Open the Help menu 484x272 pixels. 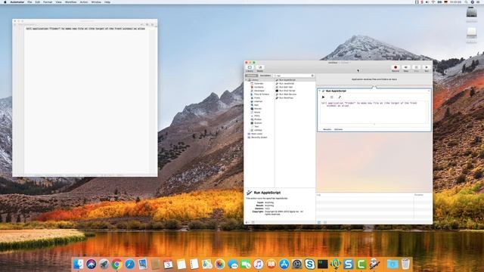tap(107, 2)
